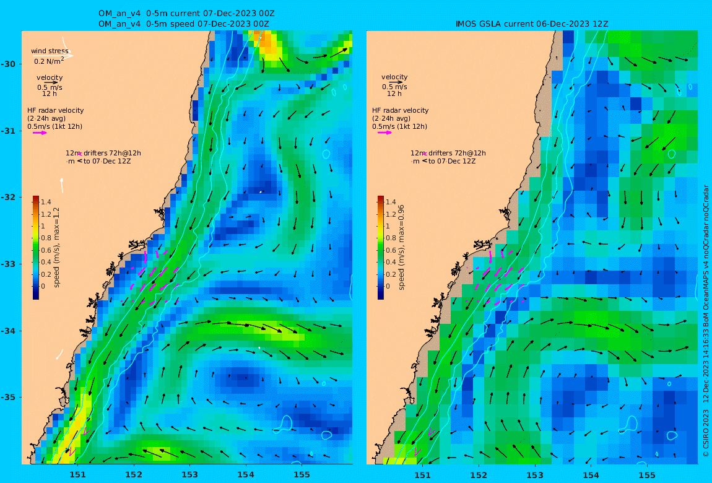Click the 'velocity' label in the IMOS GSLA map

pos(394,77)
